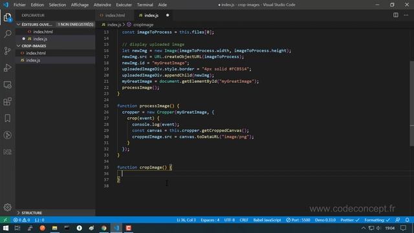Image resolution: width=414 pixels, height=233 pixels.
Task: Open the Search view in activity bar
Action: [x=7, y=34]
